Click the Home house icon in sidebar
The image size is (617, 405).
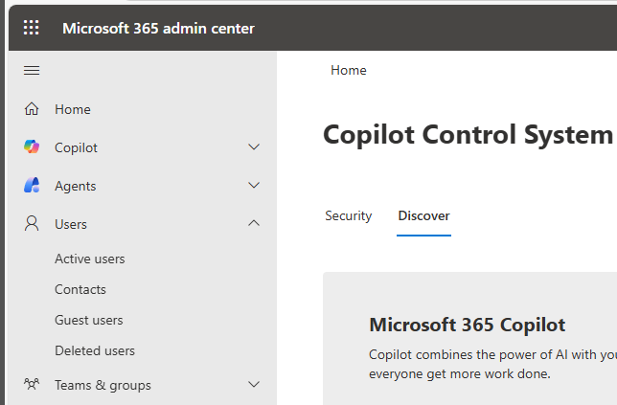point(32,109)
